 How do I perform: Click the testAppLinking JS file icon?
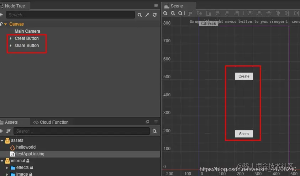12,154
